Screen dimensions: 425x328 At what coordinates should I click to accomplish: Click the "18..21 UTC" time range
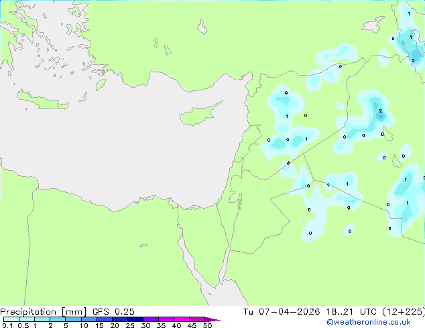point(351,312)
